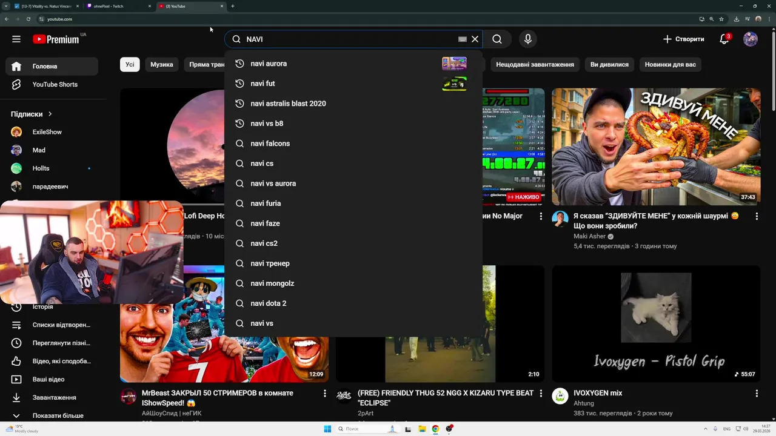The image size is (776, 436).
Task: Select the Ви дивилися chip
Action: pos(609,64)
